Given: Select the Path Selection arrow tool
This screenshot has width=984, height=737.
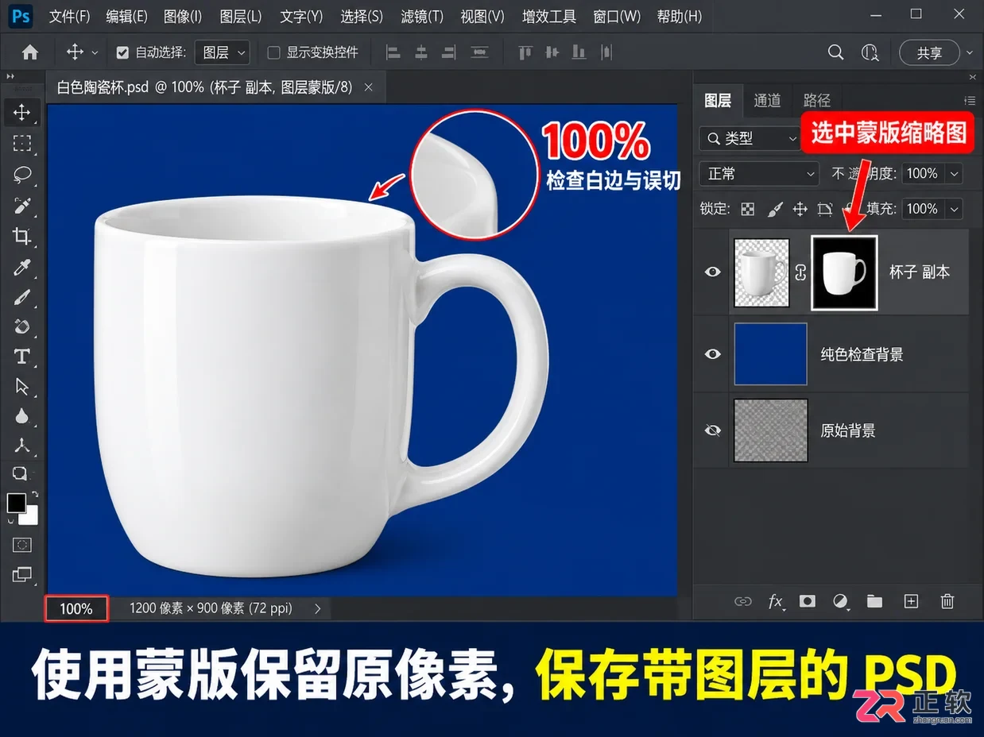Looking at the screenshot, I should coord(21,387).
